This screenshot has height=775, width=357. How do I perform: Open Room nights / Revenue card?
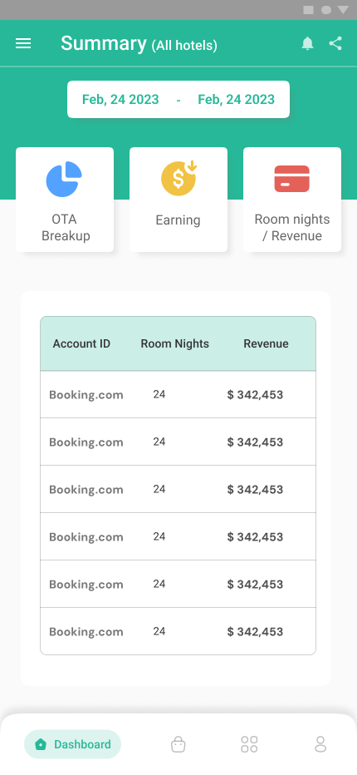coord(291,200)
